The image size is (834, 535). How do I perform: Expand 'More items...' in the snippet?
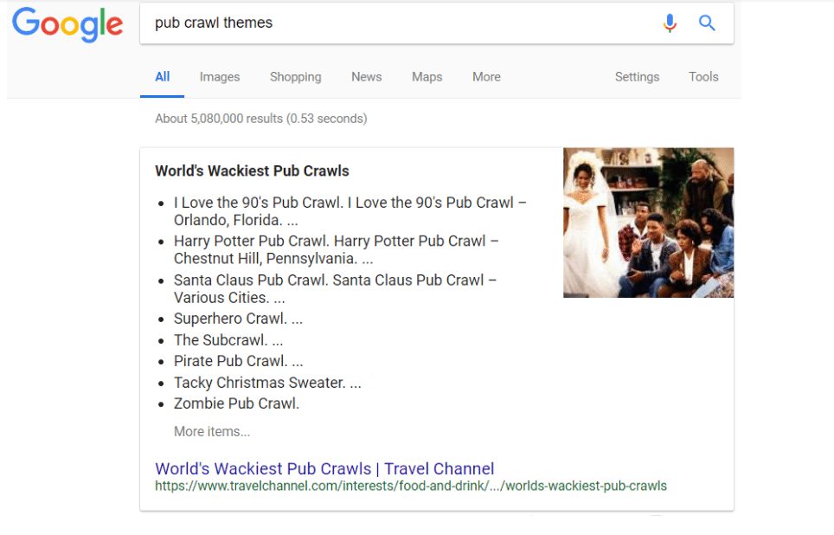212,431
